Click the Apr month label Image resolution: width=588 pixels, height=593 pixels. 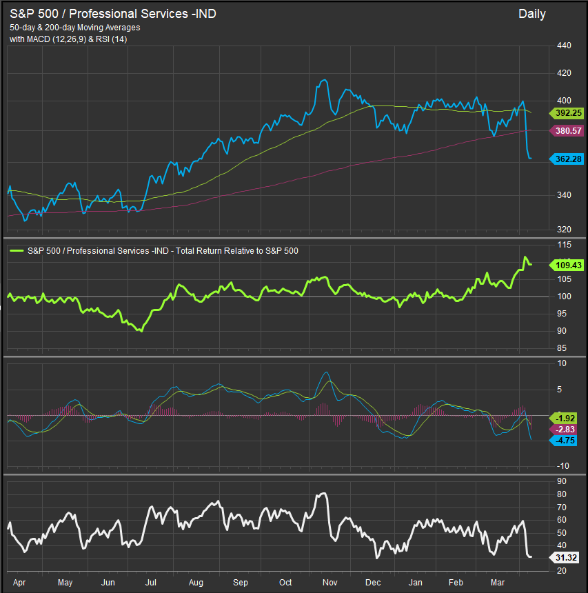(19, 583)
